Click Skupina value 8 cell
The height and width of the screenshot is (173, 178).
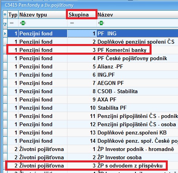(x=82, y=91)
